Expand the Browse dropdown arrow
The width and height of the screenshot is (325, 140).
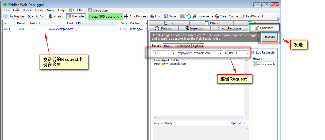click(x=212, y=16)
